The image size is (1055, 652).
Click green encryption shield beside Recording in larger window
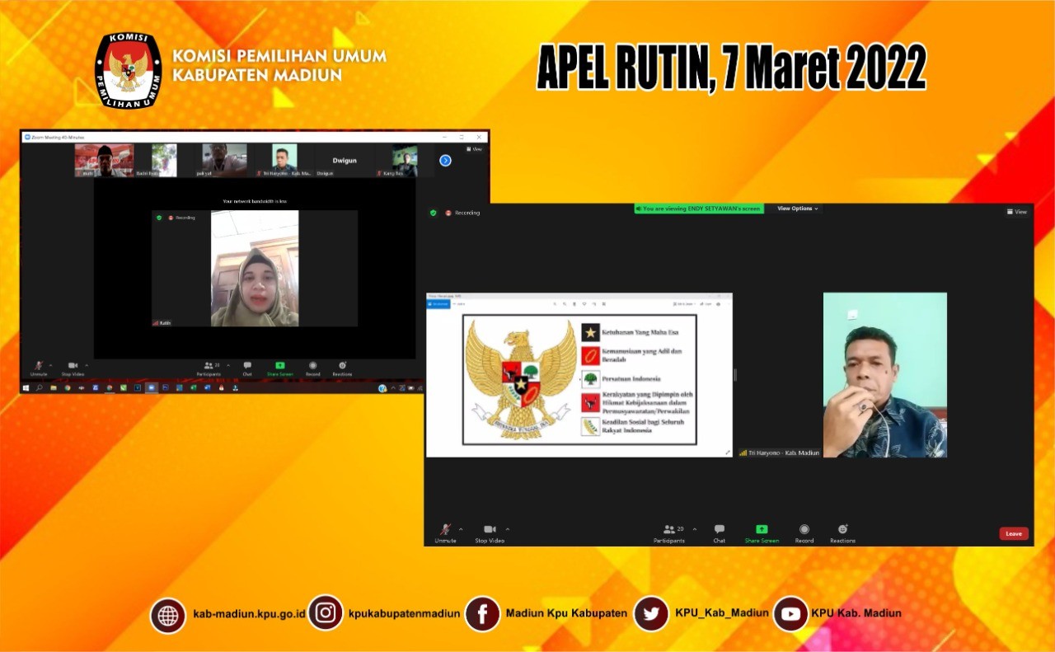434,213
